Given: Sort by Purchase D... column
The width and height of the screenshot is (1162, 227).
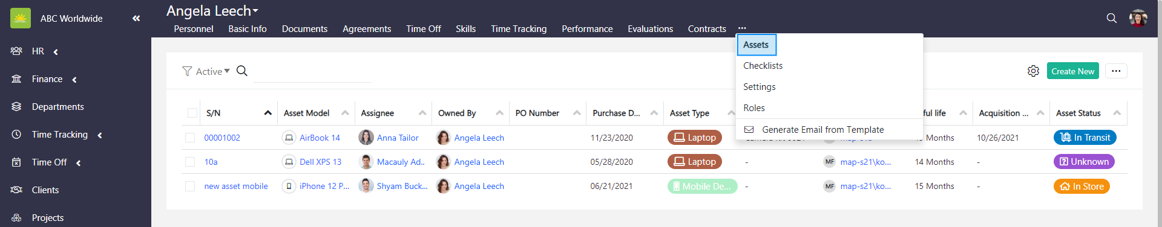Looking at the screenshot, I should pos(654,113).
